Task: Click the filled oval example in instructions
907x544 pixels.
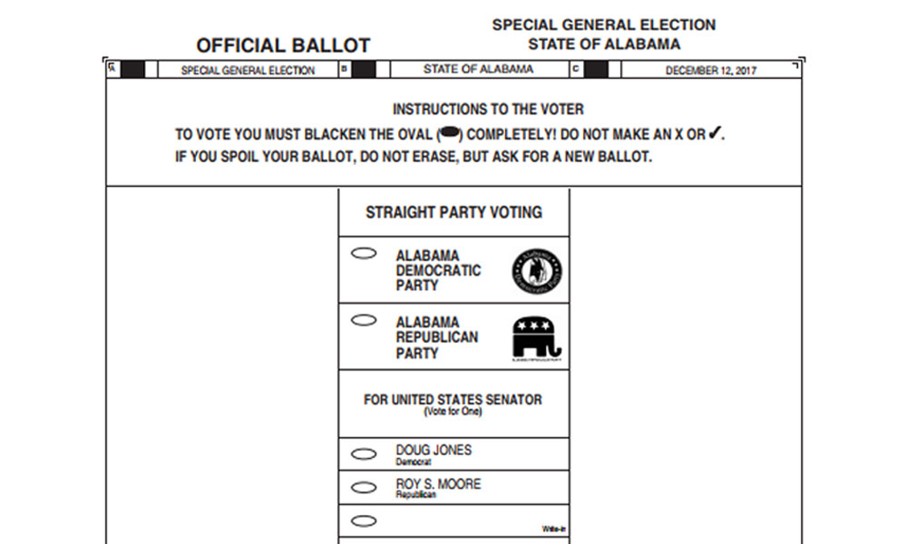Action: 450,133
